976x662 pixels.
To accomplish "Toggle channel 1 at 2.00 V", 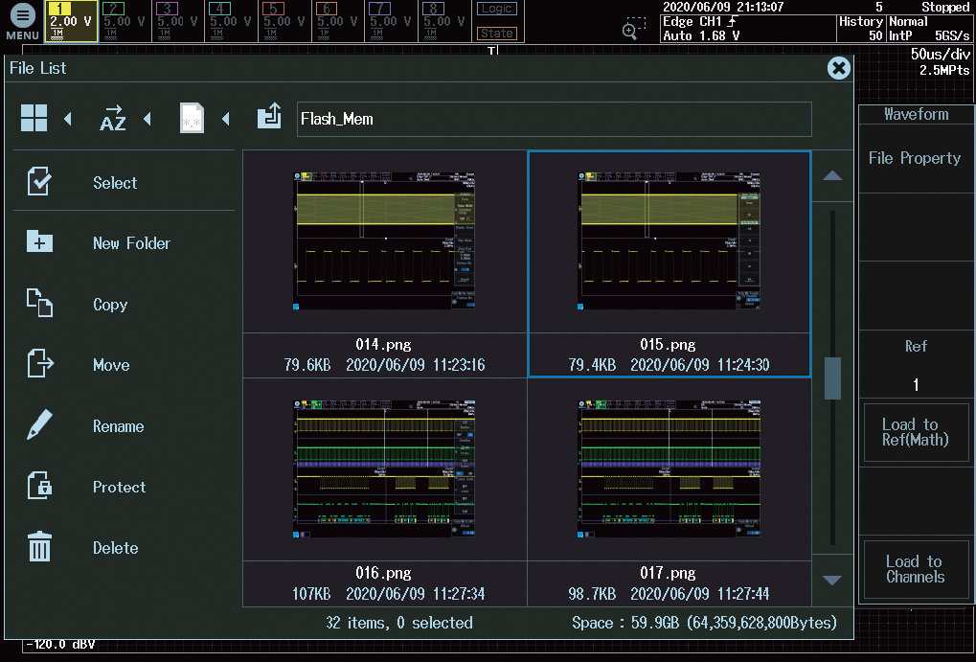I will pyautogui.click(x=71, y=21).
